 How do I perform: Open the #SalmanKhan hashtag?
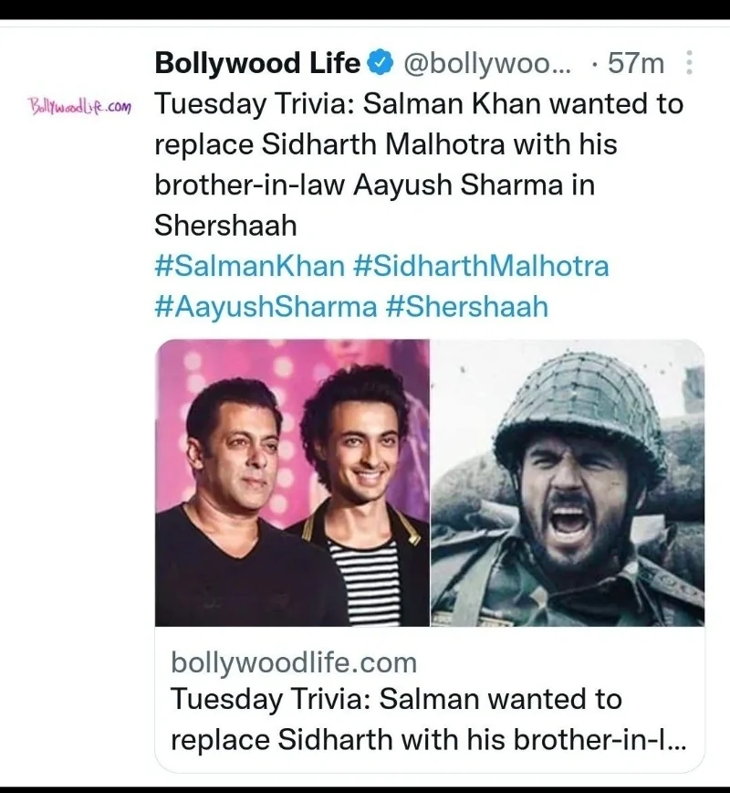250,267
